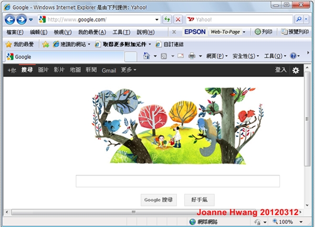Open the 檔案(F) menu
The image size is (315, 227).
pyautogui.click(x=15, y=32)
